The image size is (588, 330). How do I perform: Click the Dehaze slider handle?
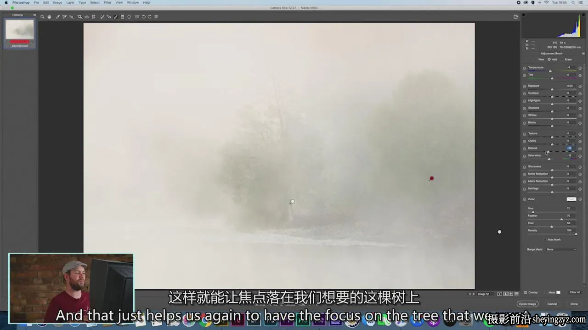point(547,152)
